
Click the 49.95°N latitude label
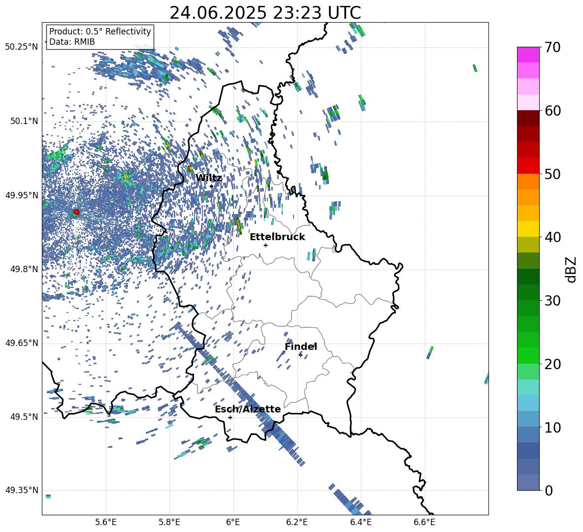click(22, 195)
